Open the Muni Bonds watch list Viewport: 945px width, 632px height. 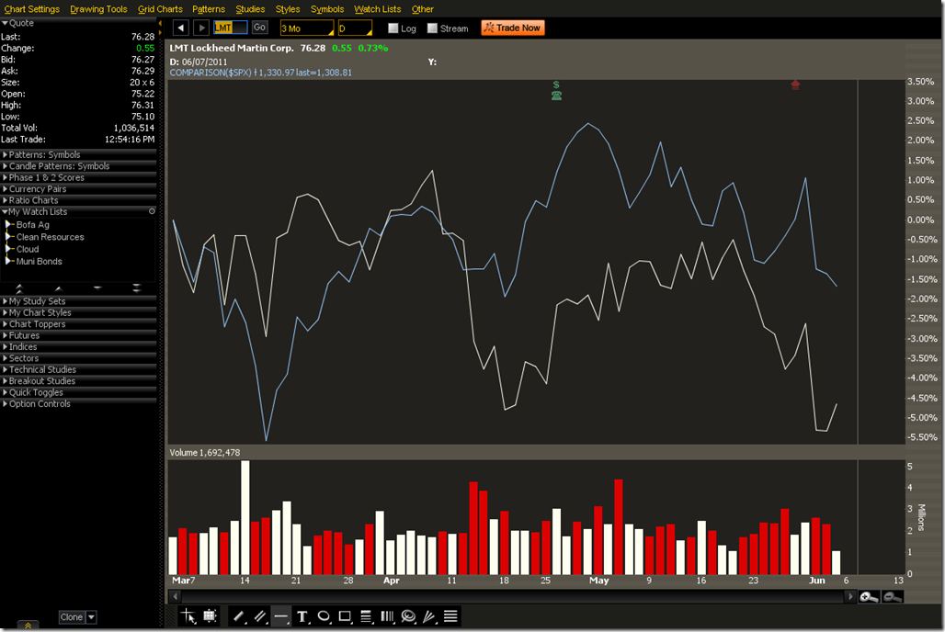40,262
